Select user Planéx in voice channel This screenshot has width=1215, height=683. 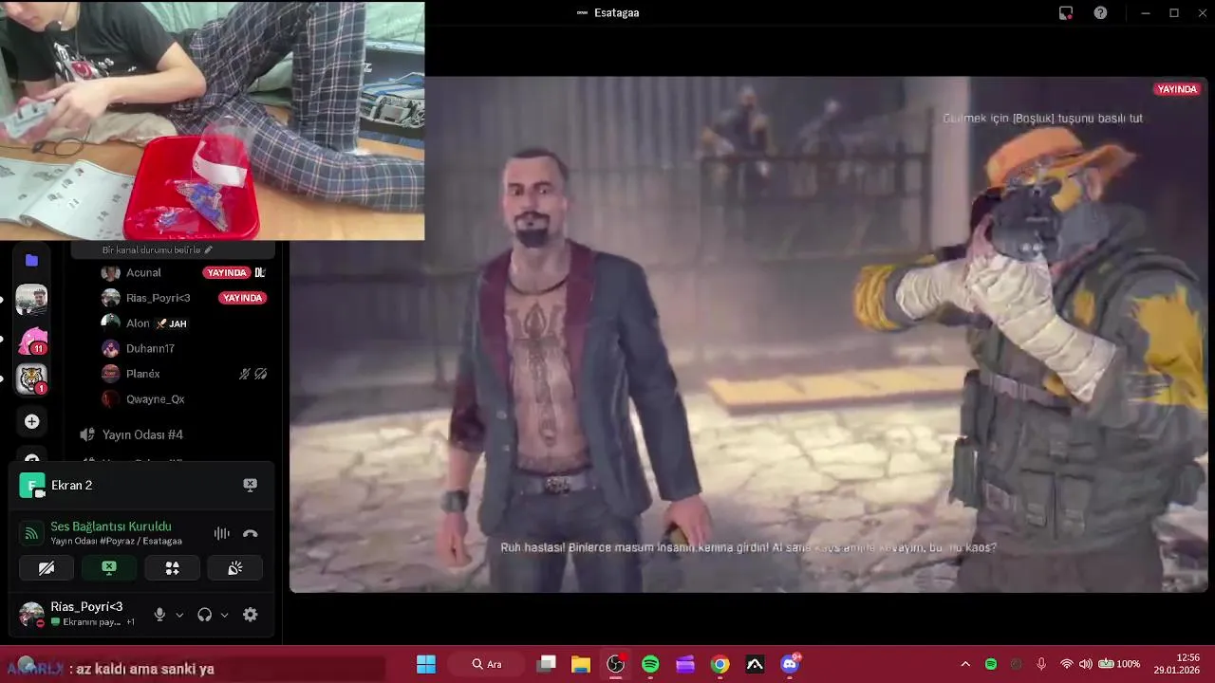click(x=142, y=374)
